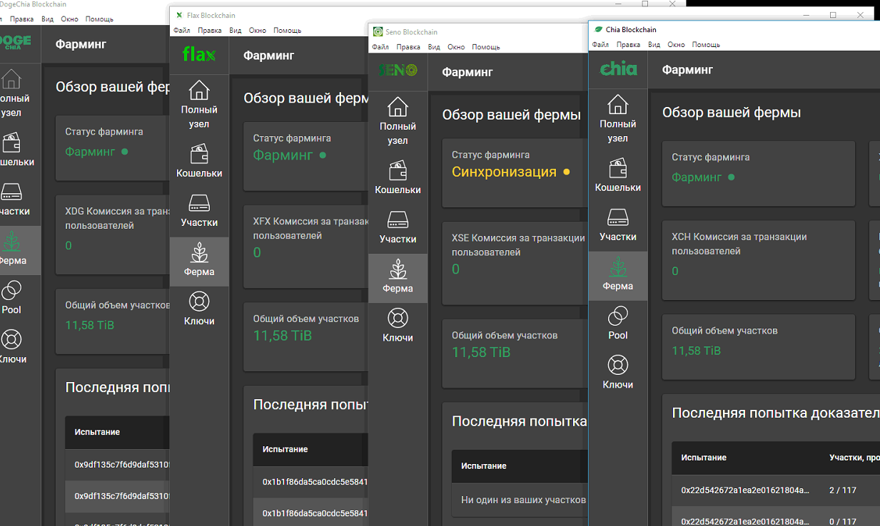Click Испытание column header in Chia window
Viewport: 880px width, 526px height.
pos(704,458)
